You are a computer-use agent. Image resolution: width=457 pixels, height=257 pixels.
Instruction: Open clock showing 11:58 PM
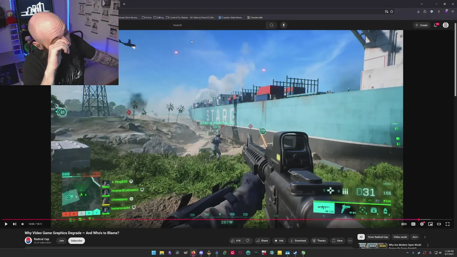pos(449,253)
